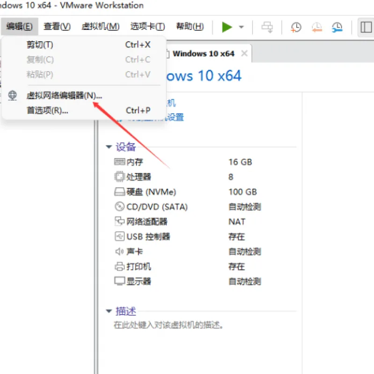The width and height of the screenshot is (374, 374).
Task: Power on the VM with the green play icon
Action: click(227, 27)
